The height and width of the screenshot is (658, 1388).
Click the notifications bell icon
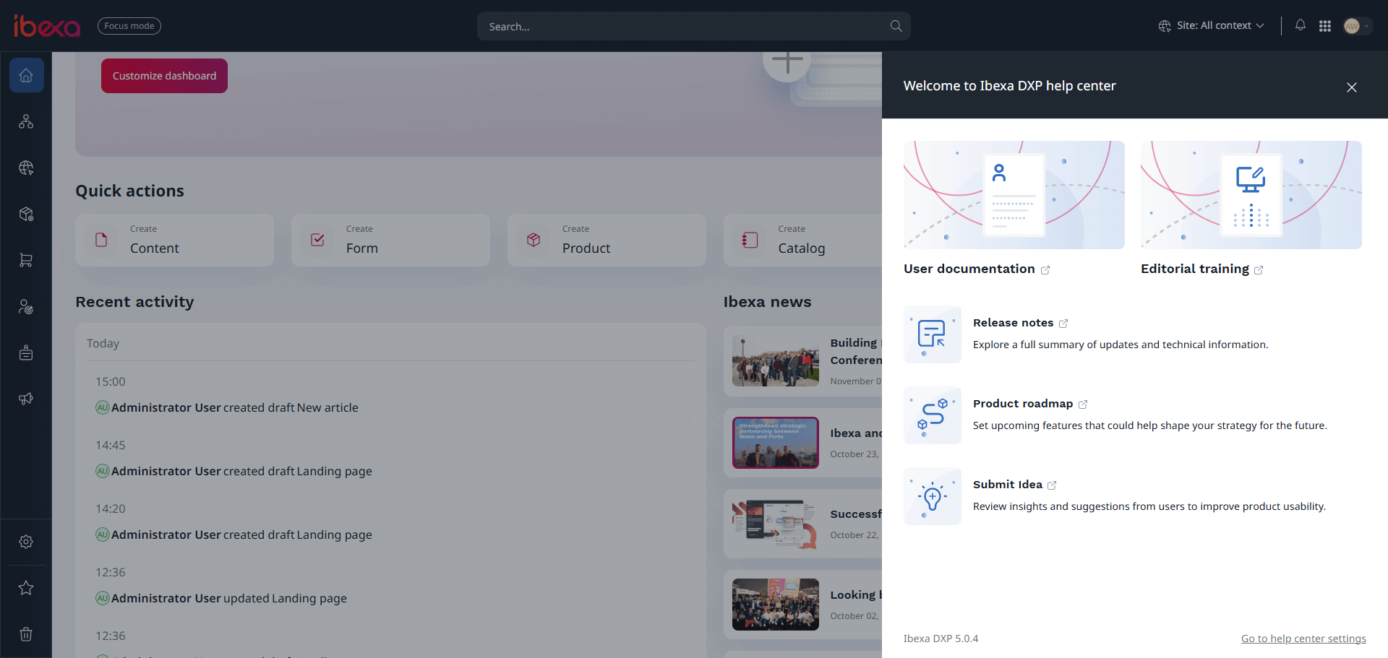1301,25
